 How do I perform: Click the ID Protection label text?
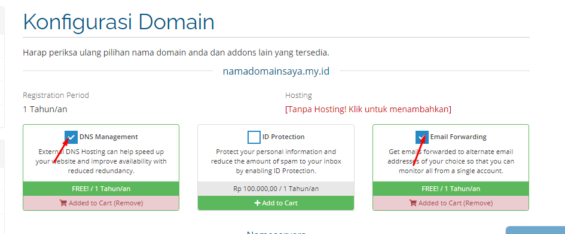[x=283, y=137]
